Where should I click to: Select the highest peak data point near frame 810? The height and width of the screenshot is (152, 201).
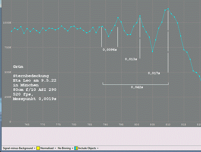[168, 9]
